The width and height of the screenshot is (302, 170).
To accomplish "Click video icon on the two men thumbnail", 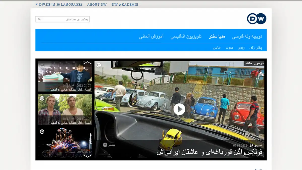I will point(42,98).
